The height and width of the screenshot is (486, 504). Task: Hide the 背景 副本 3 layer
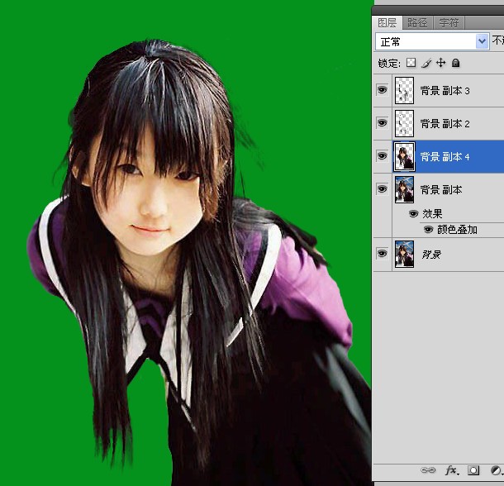coord(382,90)
